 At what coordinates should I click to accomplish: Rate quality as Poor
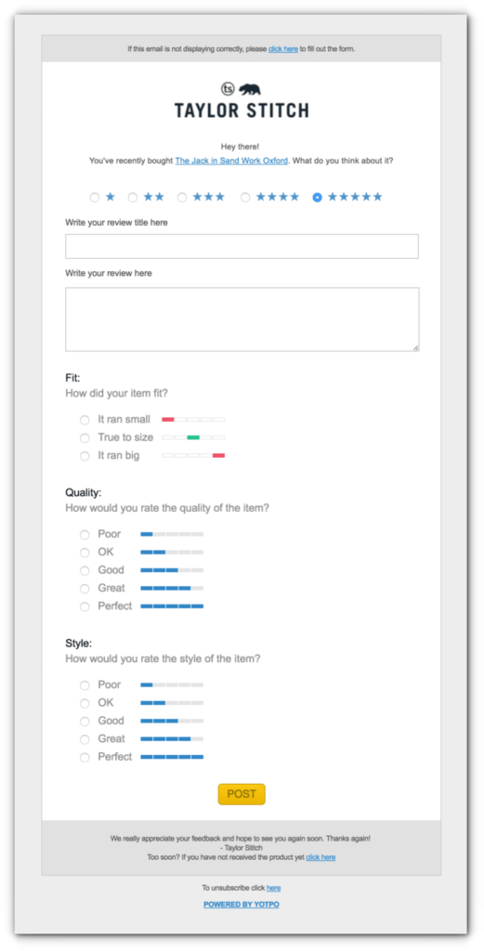coord(85,534)
